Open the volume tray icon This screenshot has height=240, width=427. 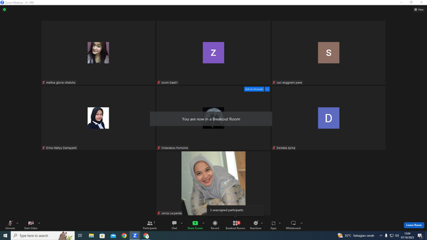(x=397, y=235)
